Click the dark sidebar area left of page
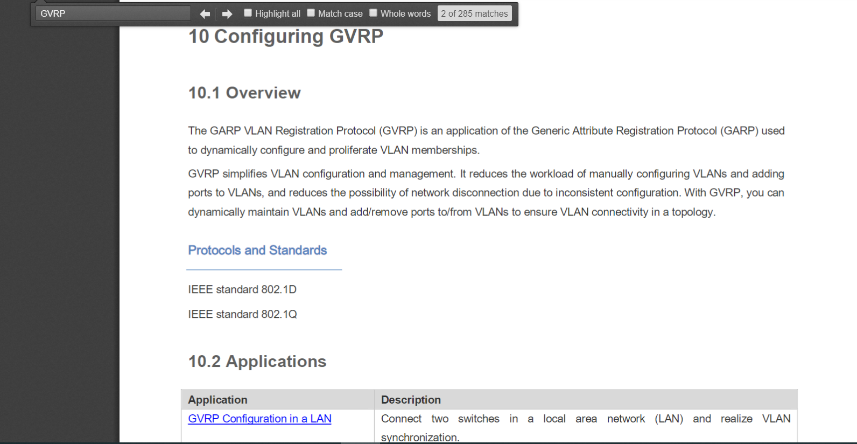 click(59, 232)
